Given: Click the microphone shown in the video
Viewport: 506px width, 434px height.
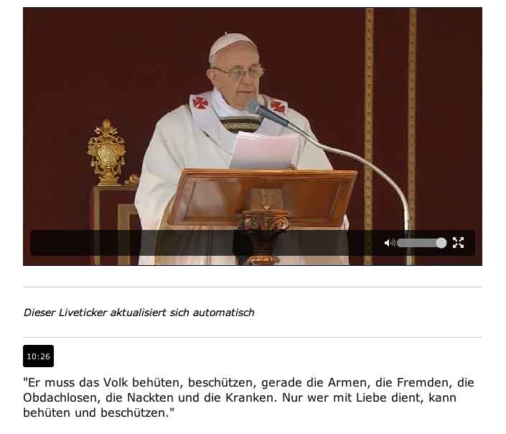Looking at the screenshot, I should (266, 113).
